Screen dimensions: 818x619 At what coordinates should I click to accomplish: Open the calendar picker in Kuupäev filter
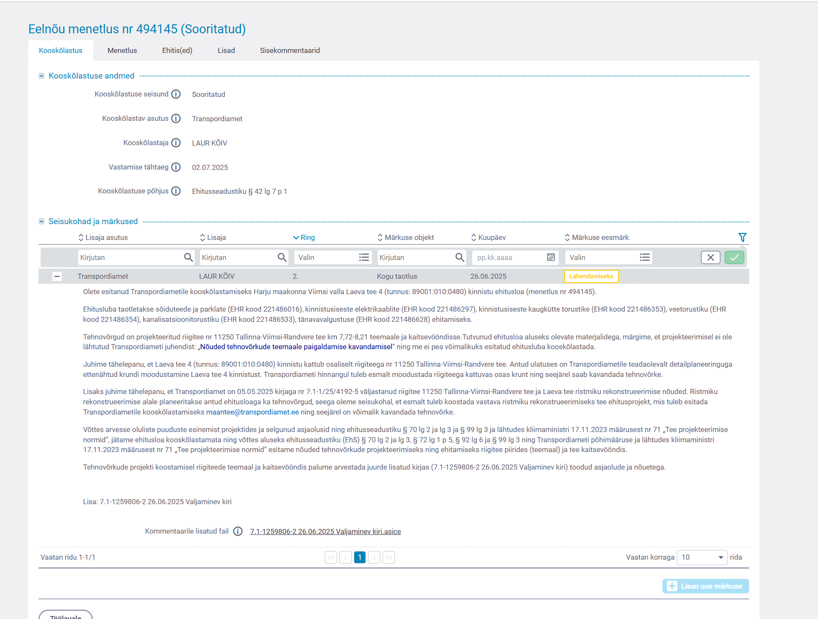pyautogui.click(x=551, y=257)
